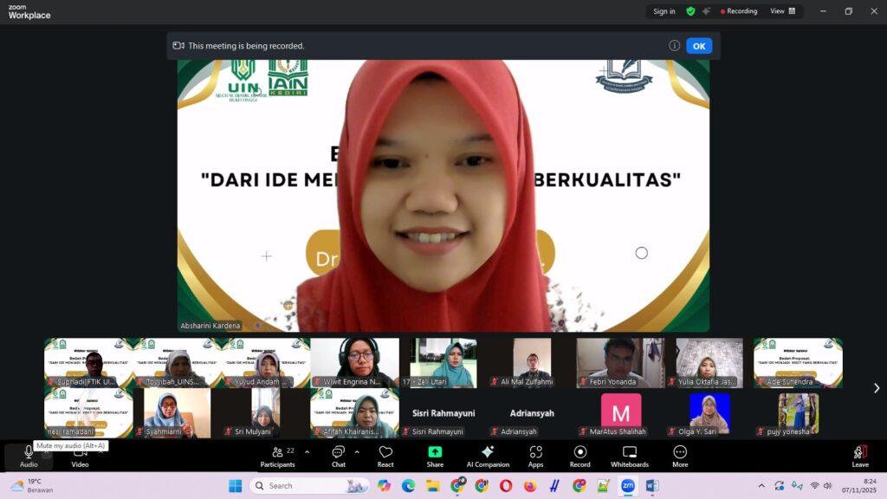Show next page of participant thumbnails
The height and width of the screenshot is (499, 887).
[x=876, y=388]
